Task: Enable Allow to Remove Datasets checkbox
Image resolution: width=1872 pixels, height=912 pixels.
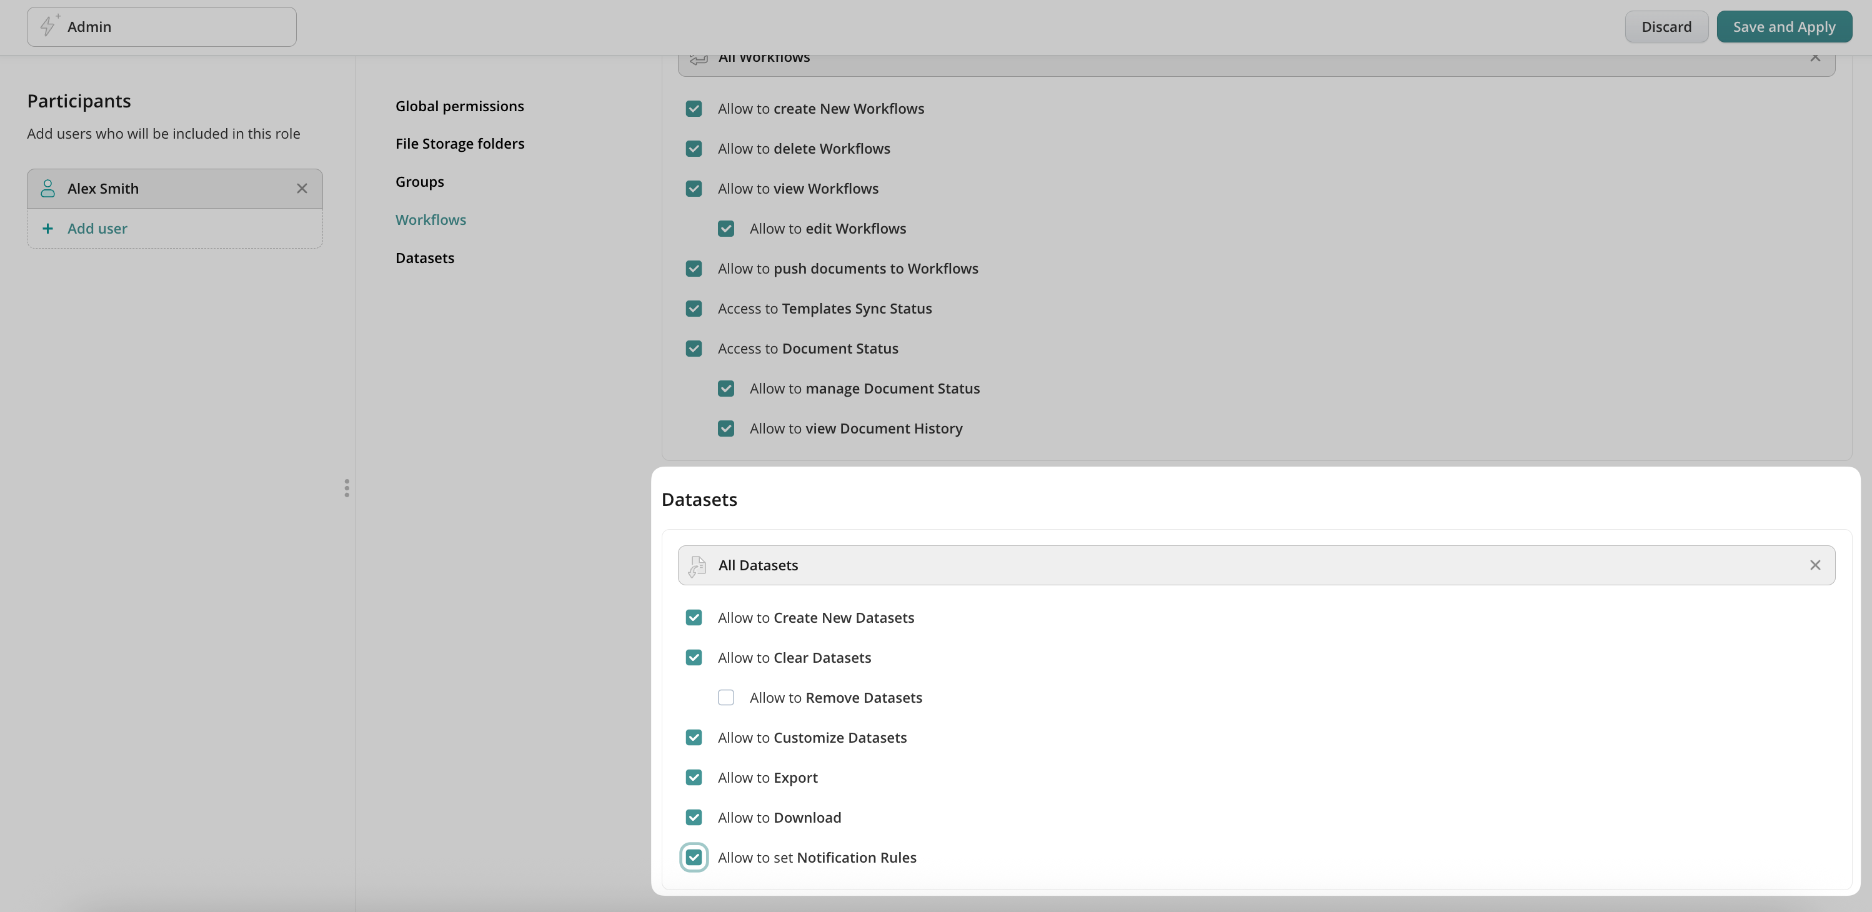Action: point(725,698)
